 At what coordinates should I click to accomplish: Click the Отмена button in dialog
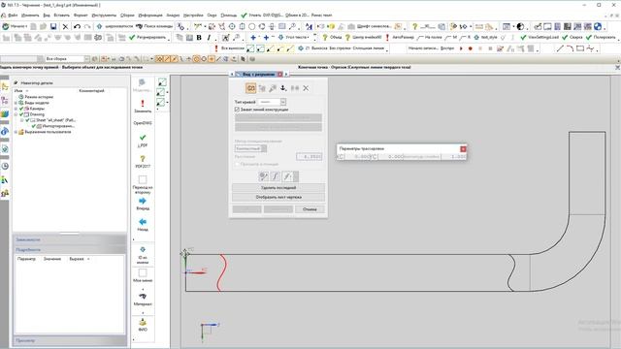tap(310, 209)
